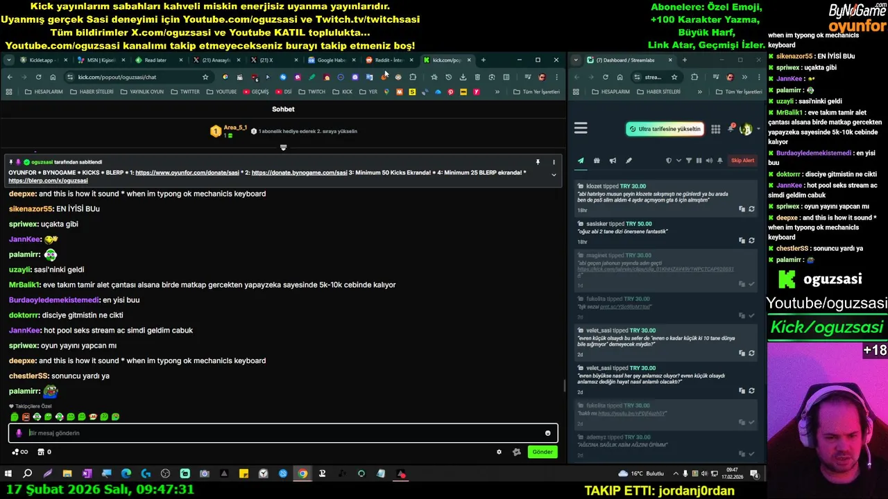The width and height of the screenshot is (888, 499).
Task: Replay the klozet TRY 30.00 tip alert
Action: click(751, 209)
